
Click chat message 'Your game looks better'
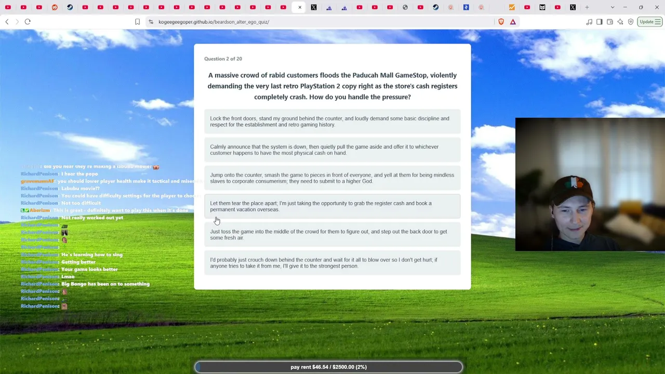point(89,270)
